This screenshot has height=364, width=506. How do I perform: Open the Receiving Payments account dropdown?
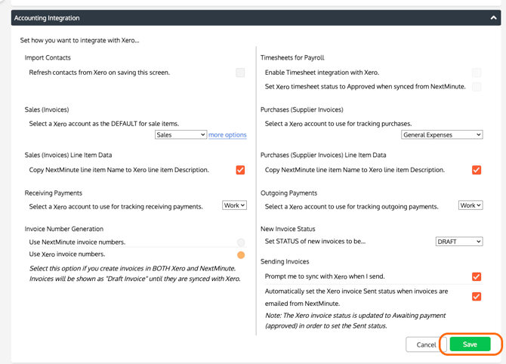pos(234,205)
